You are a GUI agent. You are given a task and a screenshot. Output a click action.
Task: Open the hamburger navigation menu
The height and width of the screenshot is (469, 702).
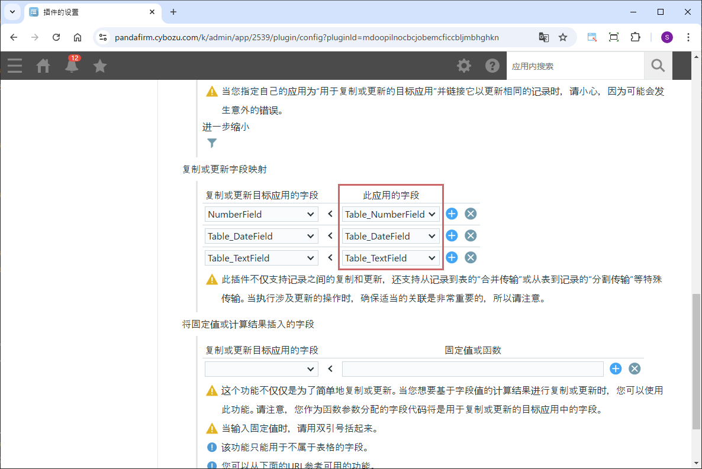[x=15, y=66]
